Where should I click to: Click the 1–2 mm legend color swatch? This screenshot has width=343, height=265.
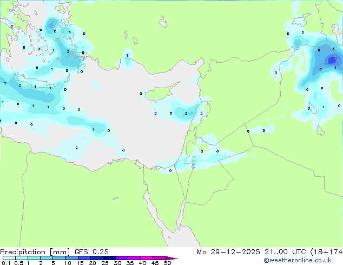(34, 258)
